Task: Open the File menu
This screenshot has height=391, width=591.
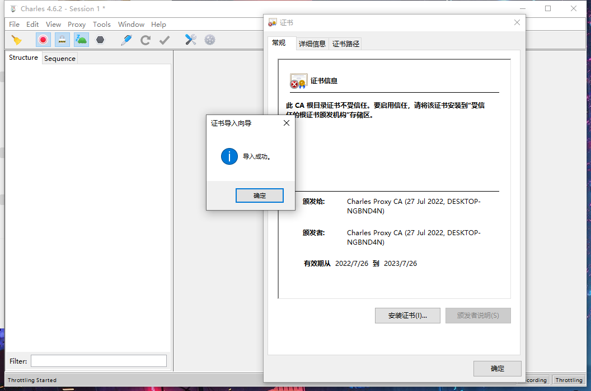Action: click(x=15, y=24)
